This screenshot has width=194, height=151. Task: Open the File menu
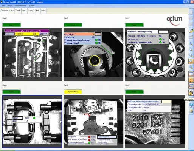(3, 6)
